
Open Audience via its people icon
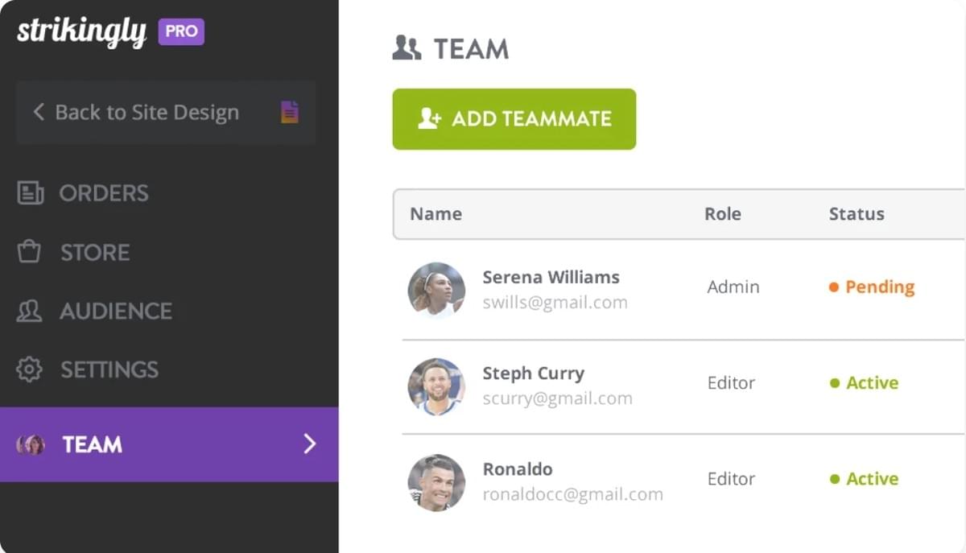click(x=31, y=311)
